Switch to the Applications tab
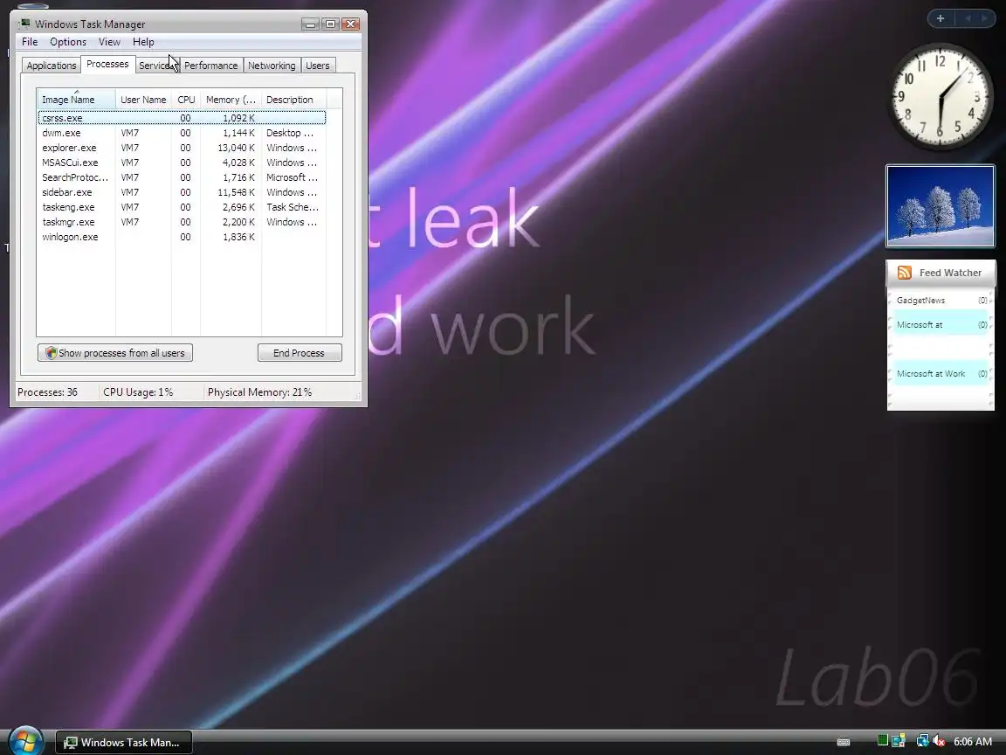Image resolution: width=1006 pixels, height=755 pixels. coord(52,66)
